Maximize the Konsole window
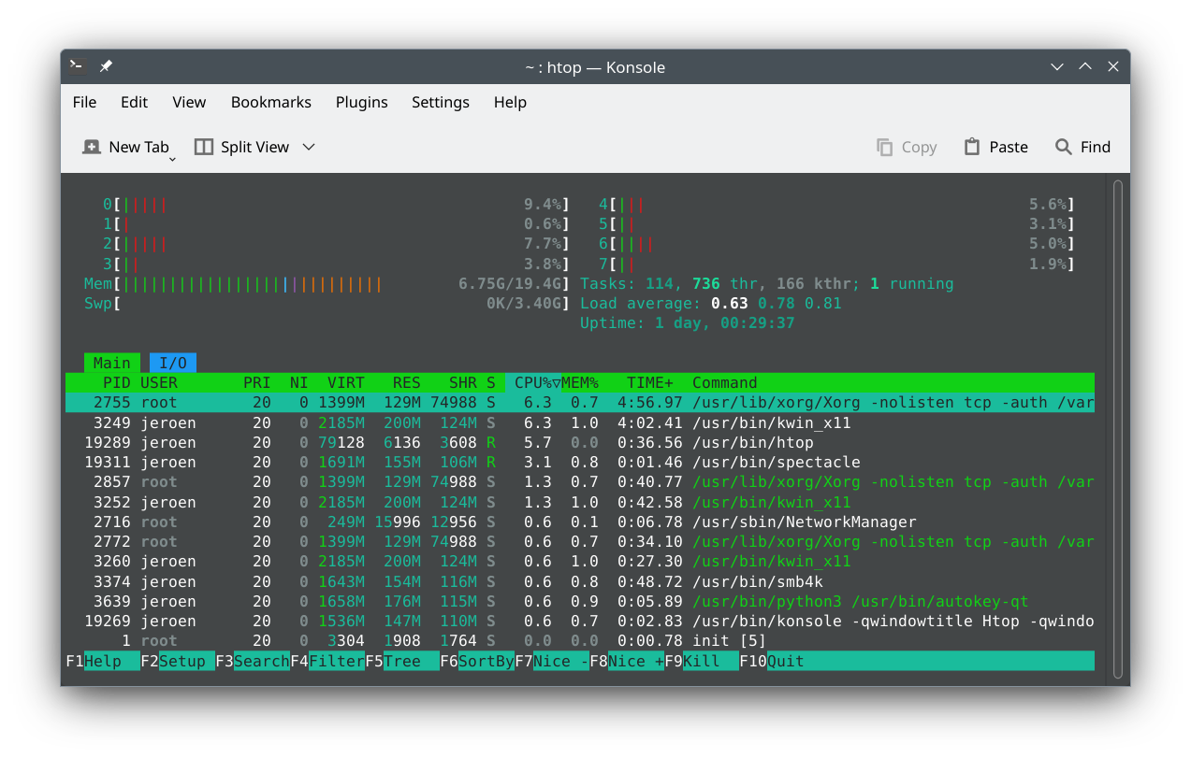The height and width of the screenshot is (758, 1191). click(x=1085, y=66)
